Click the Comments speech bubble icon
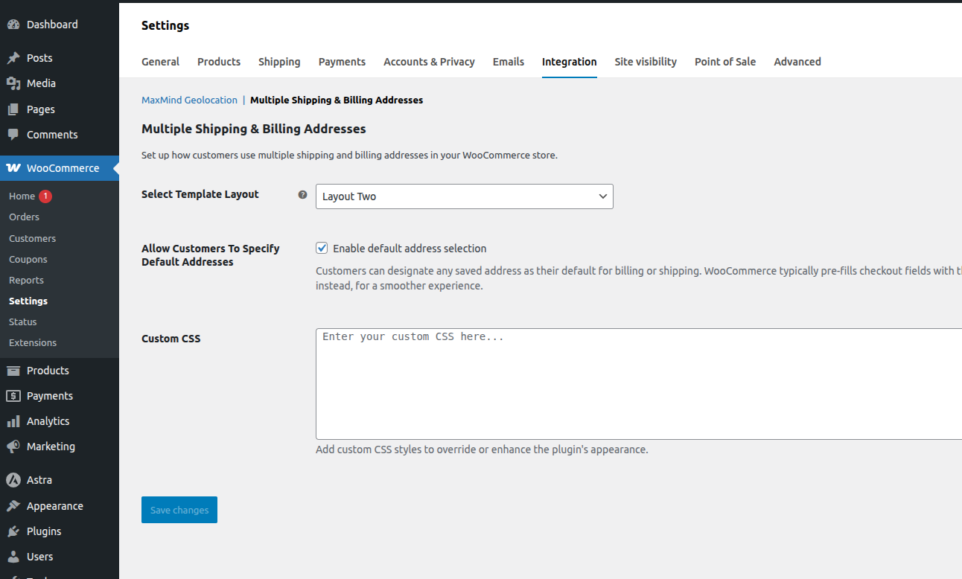 pyautogui.click(x=13, y=135)
